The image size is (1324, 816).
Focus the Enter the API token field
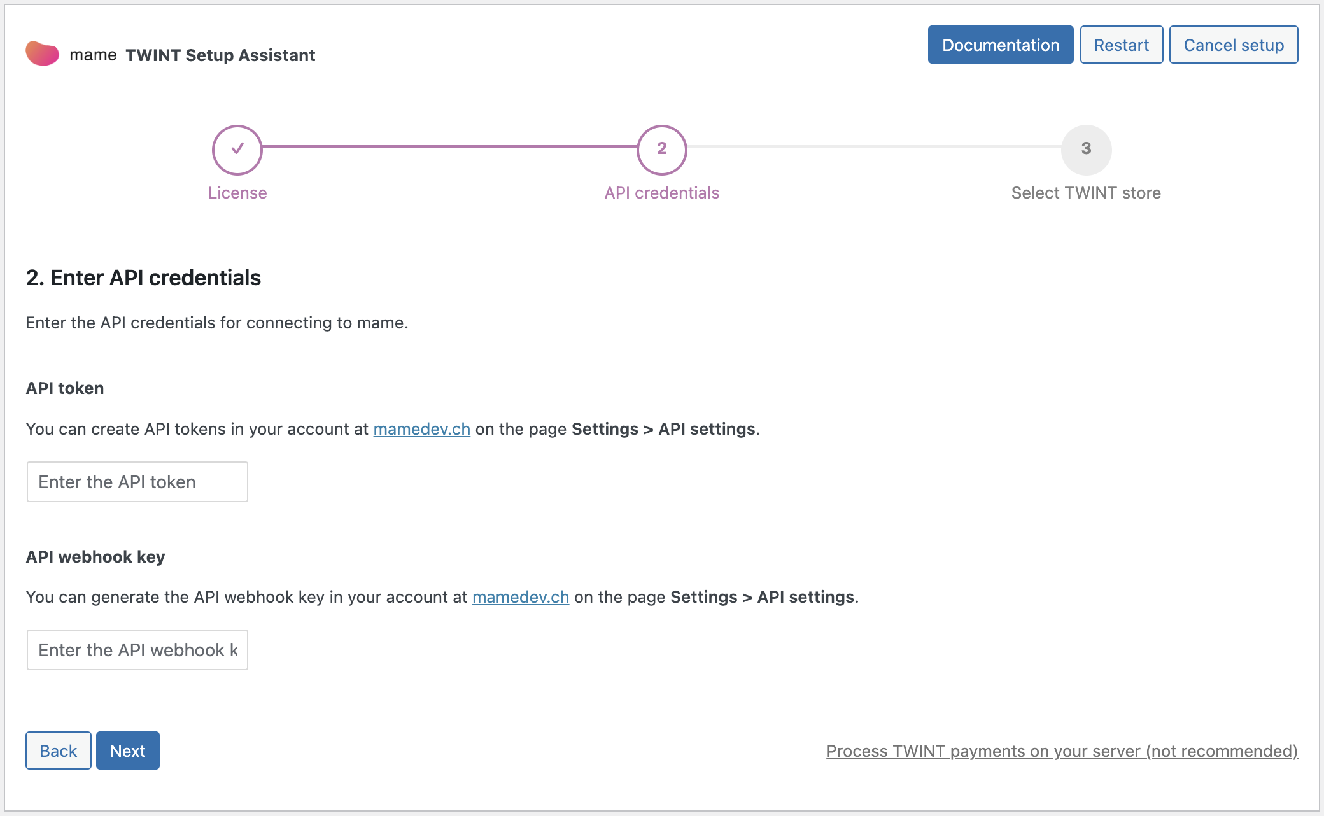137,482
